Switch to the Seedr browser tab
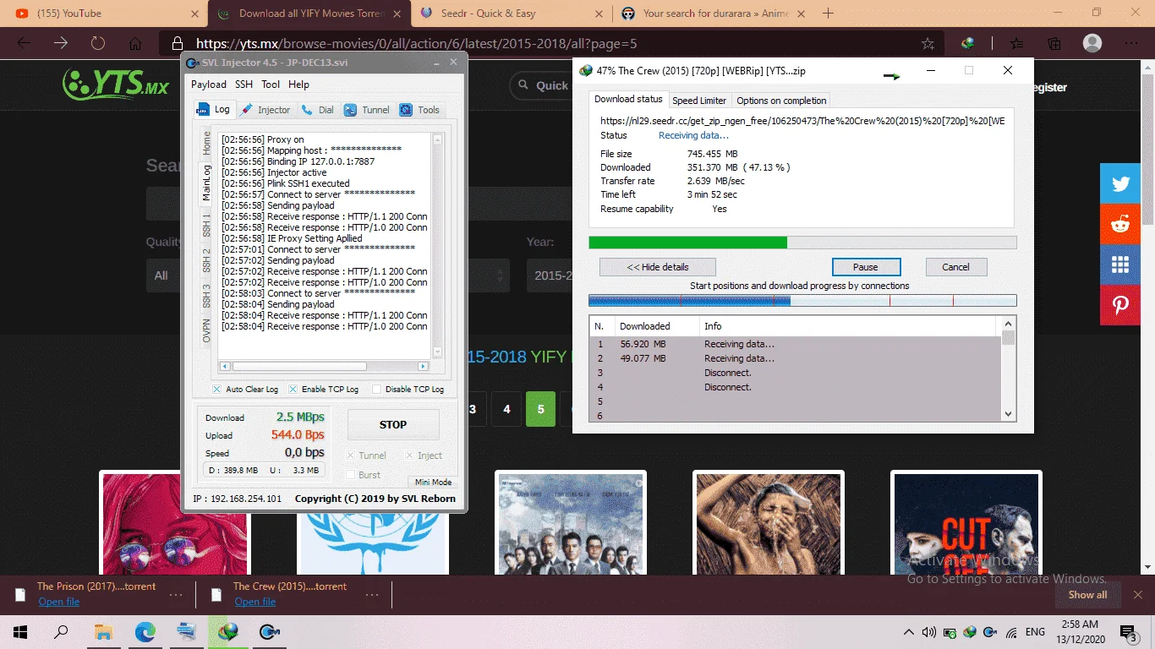This screenshot has height=649, width=1155. [x=512, y=14]
